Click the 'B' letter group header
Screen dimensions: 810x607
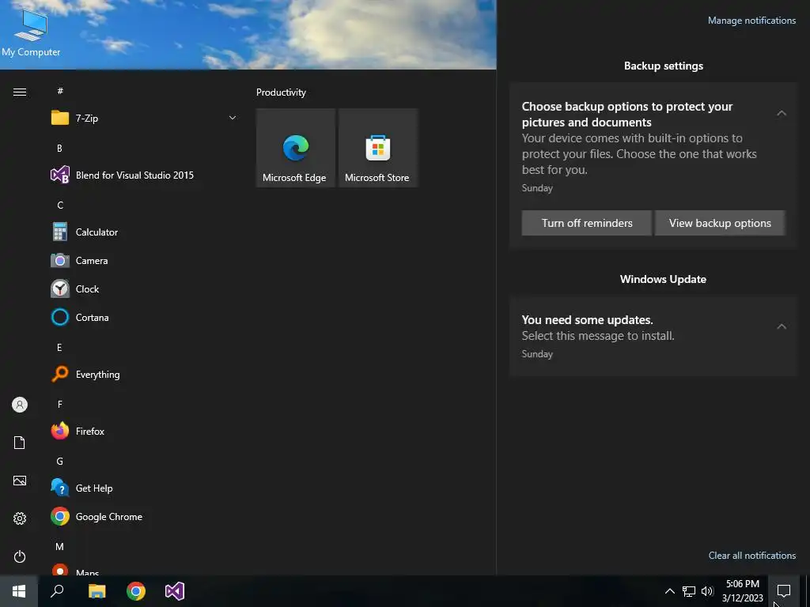coord(60,148)
